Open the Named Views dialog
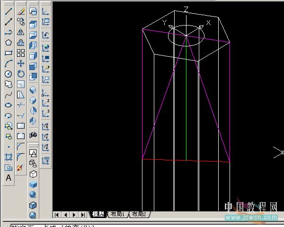Image resolution: width=284 pixels, height=227 pixels. point(33,11)
